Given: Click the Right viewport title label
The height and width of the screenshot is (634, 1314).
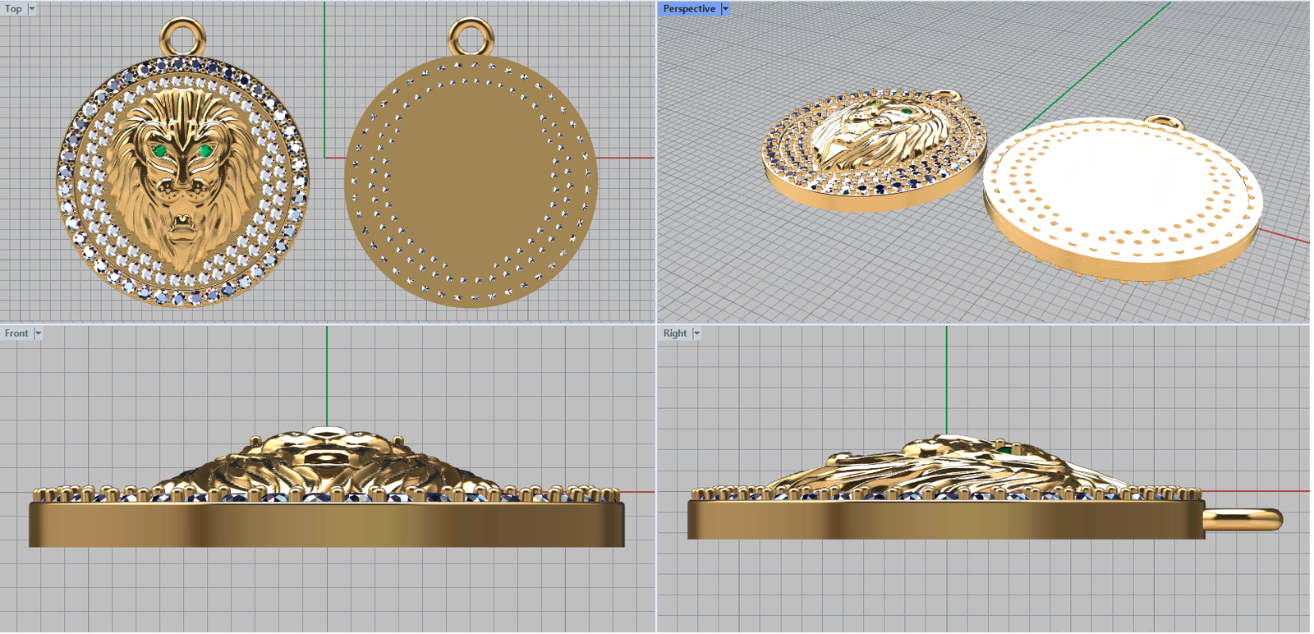Looking at the screenshot, I should [x=675, y=333].
